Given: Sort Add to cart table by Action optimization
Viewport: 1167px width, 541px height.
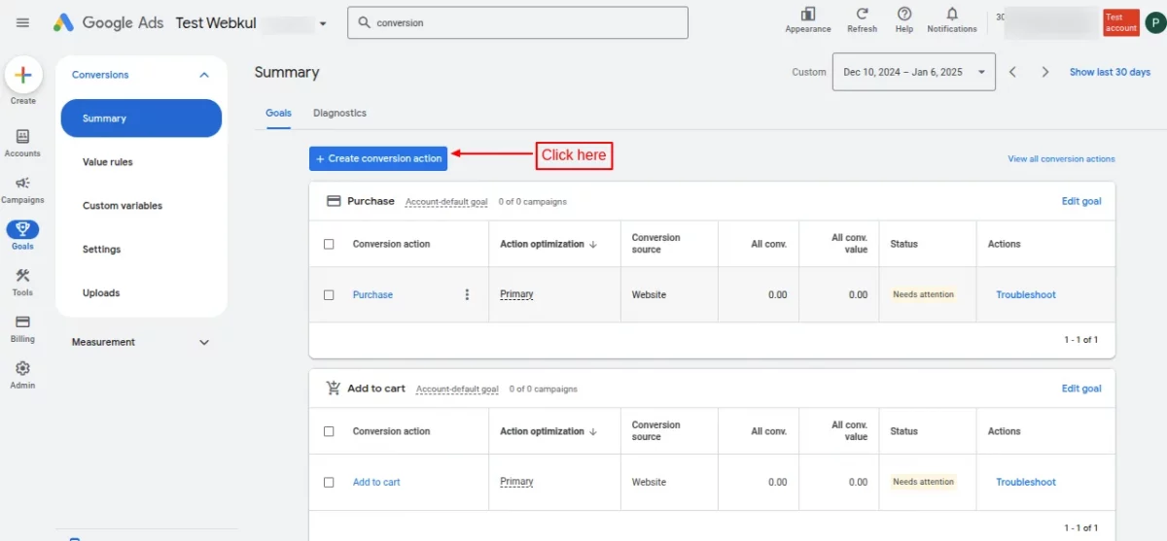Looking at the screenshot, I should coord(548,431).
